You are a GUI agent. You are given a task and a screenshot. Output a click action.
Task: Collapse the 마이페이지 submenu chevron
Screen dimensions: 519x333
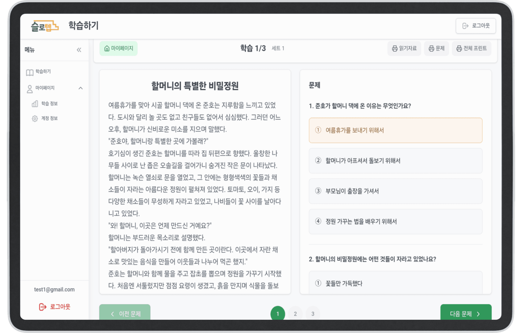click(x=81, y=88)
